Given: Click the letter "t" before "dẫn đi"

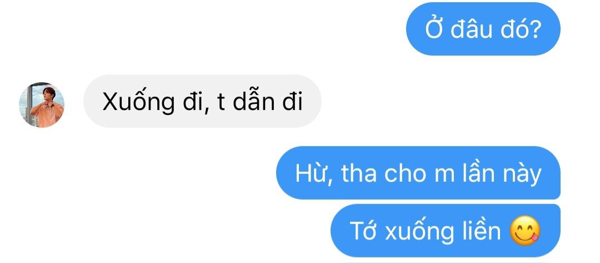Looking at the screenshot, I should 221,103.
